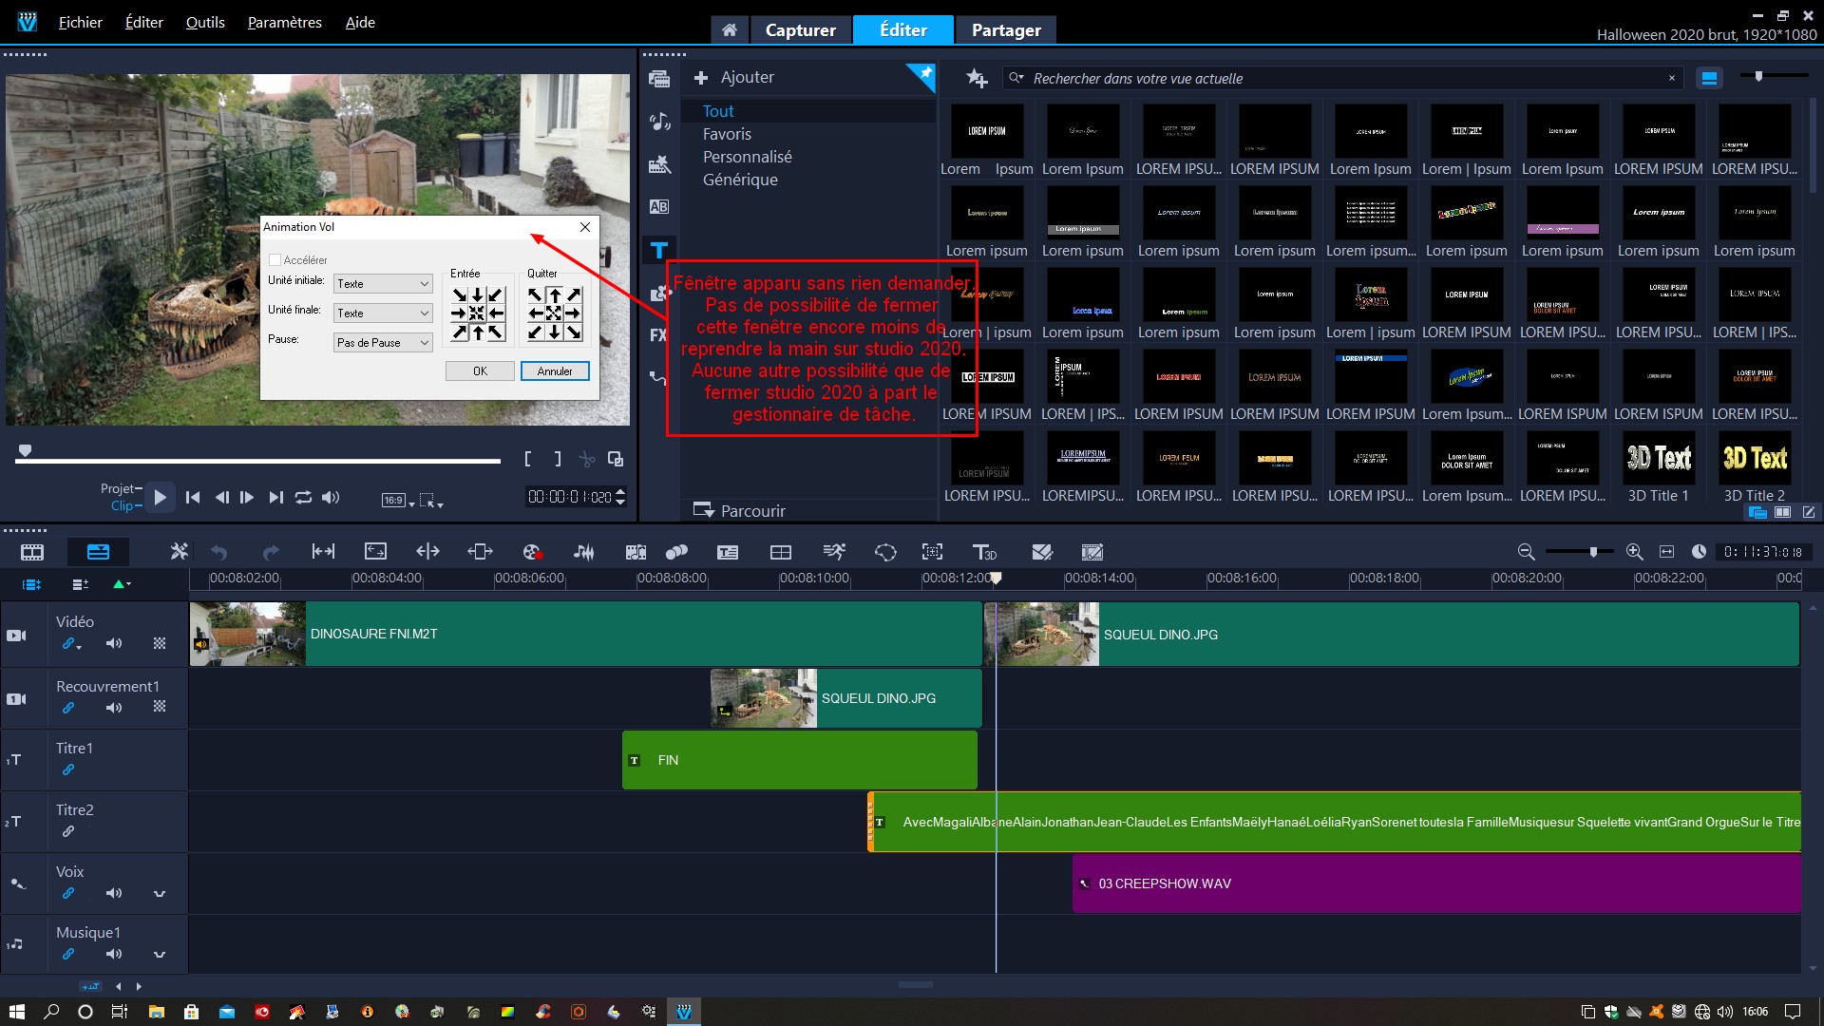1824x1026 pixels.
Task: Switch to storyboard view icon
Action: coord(32,552)
